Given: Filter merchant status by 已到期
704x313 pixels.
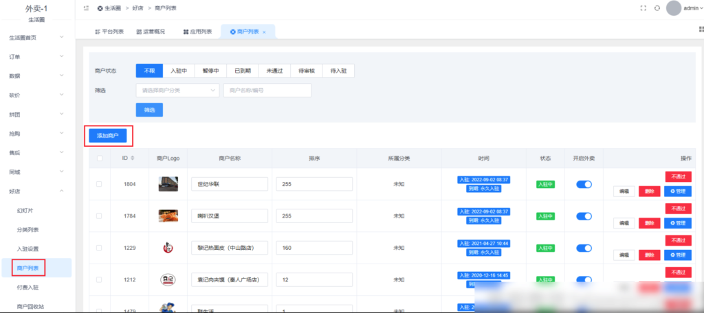Looking at the screenshot, I should click(243, 71).
